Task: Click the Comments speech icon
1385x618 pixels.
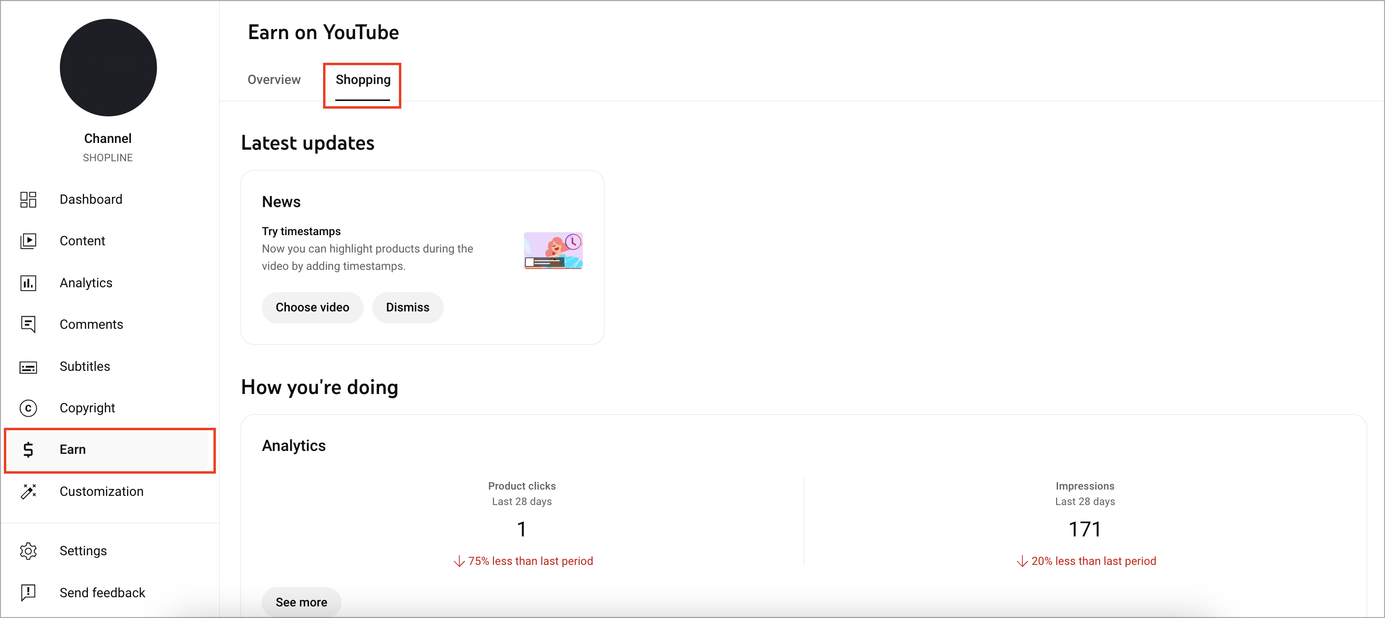Action: (x=28, y=324)
